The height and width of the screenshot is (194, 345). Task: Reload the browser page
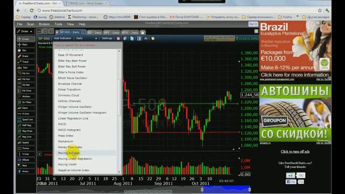(x=32, y=10)
